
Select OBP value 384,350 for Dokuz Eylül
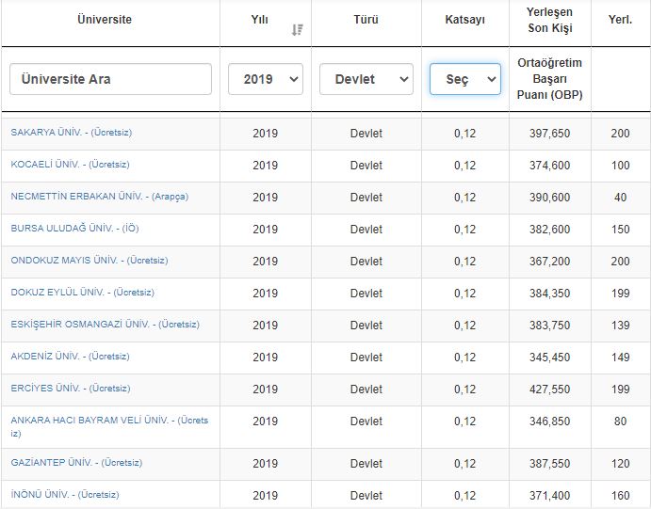549,293
